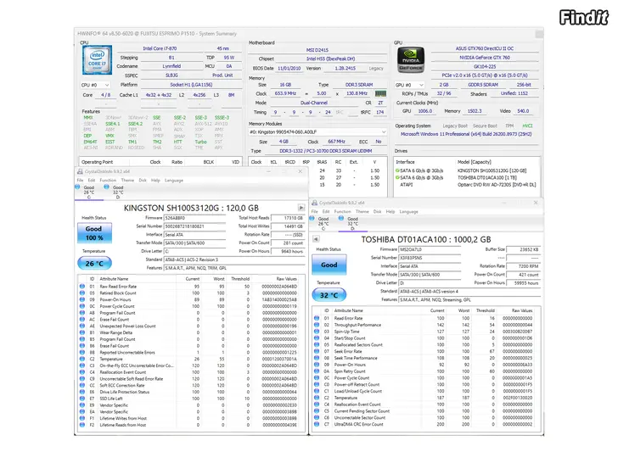Viewport: 618px width, 463px height.
Task: Open Help menu in Toshiba window
Action: click(390, 211)
